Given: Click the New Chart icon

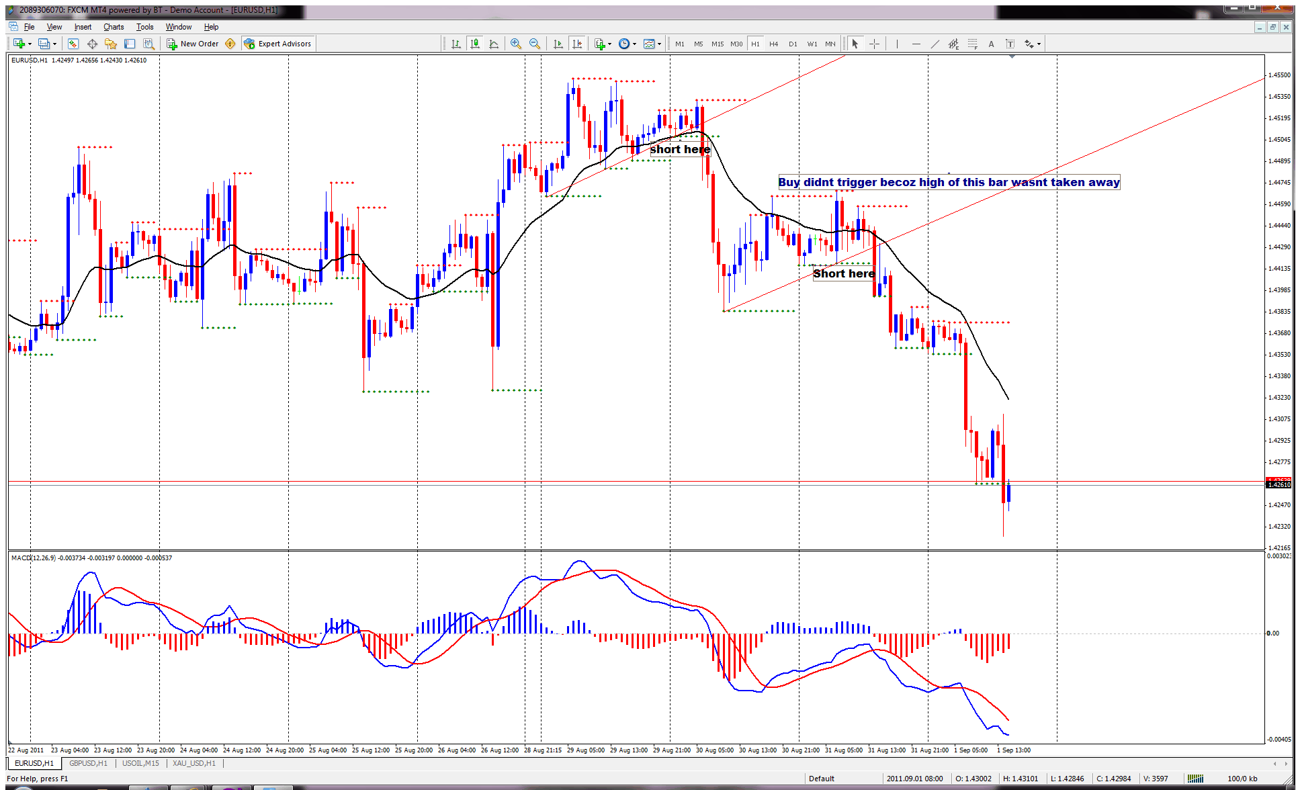Looking at the screenshot, I should [x=18, y=44].
